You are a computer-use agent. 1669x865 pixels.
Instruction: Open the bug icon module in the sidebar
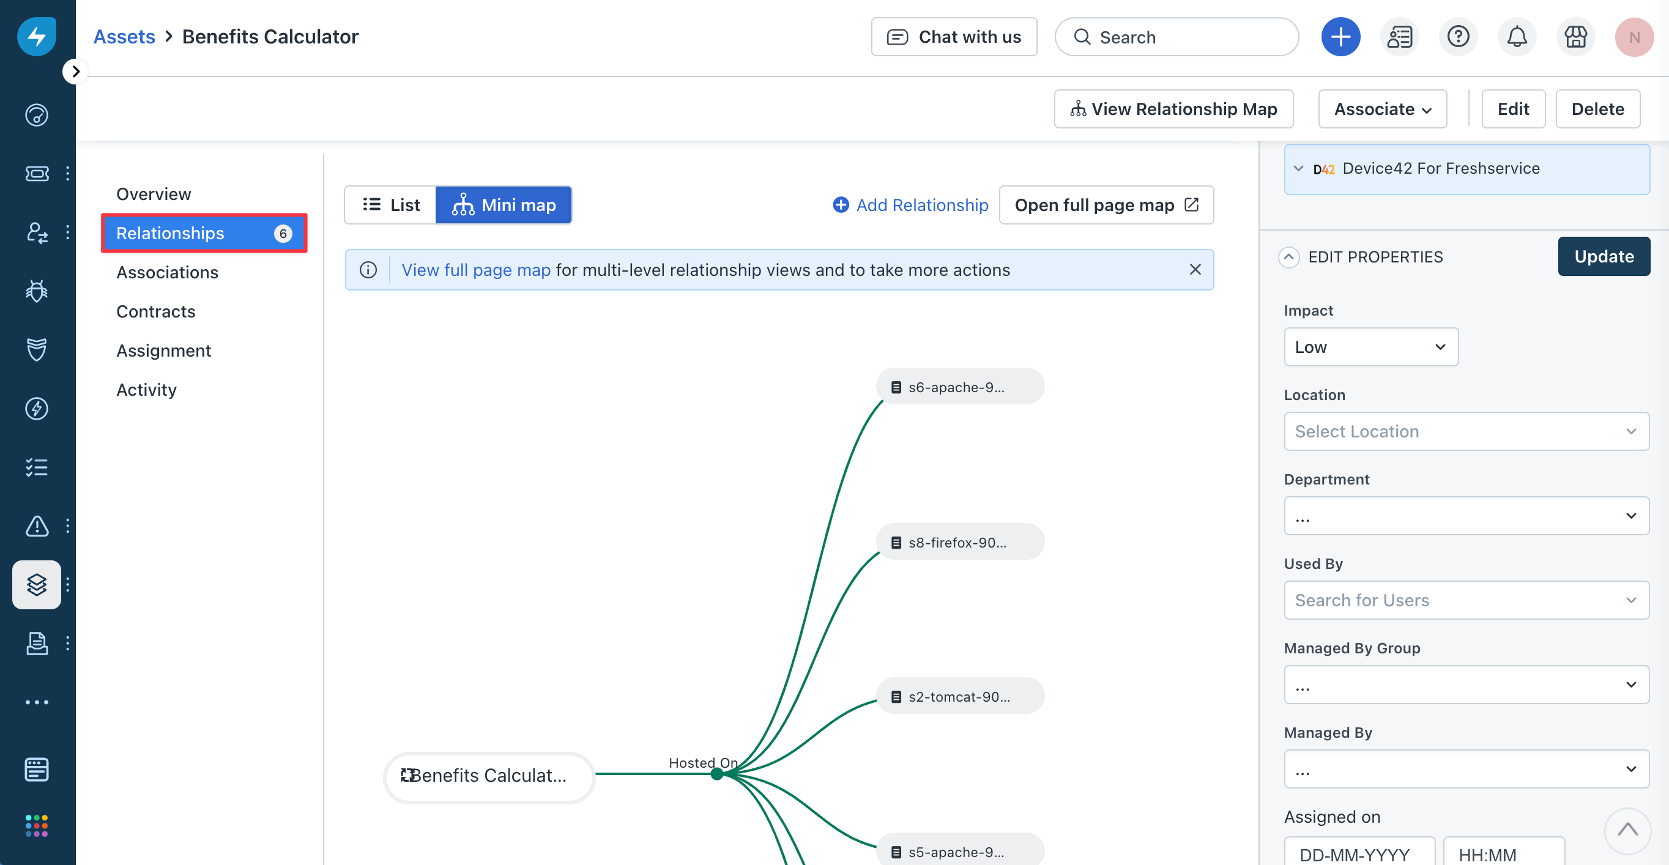(x=37, y=291)
